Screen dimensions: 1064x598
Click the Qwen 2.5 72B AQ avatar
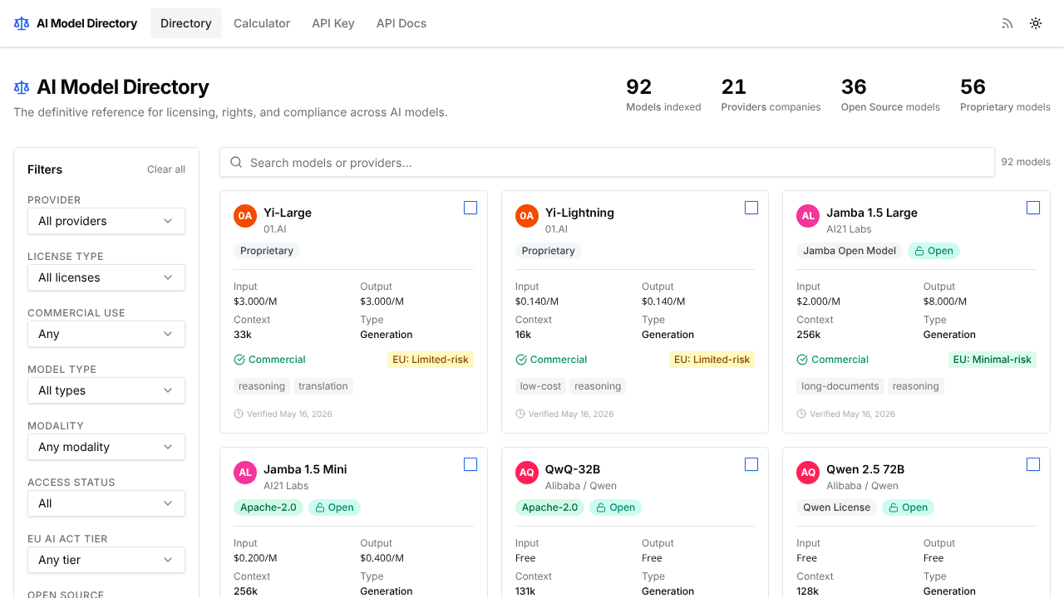[x=808, y=473]
